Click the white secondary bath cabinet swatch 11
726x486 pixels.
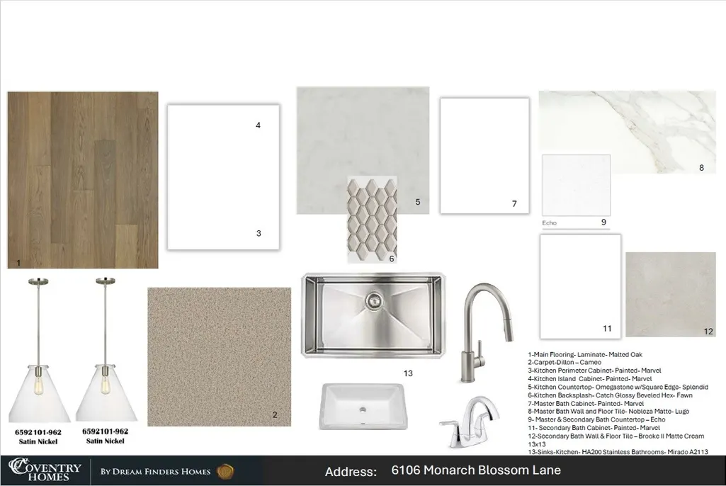(581, 286)
